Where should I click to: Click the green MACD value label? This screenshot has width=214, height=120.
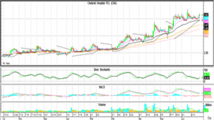click(207, 93)
